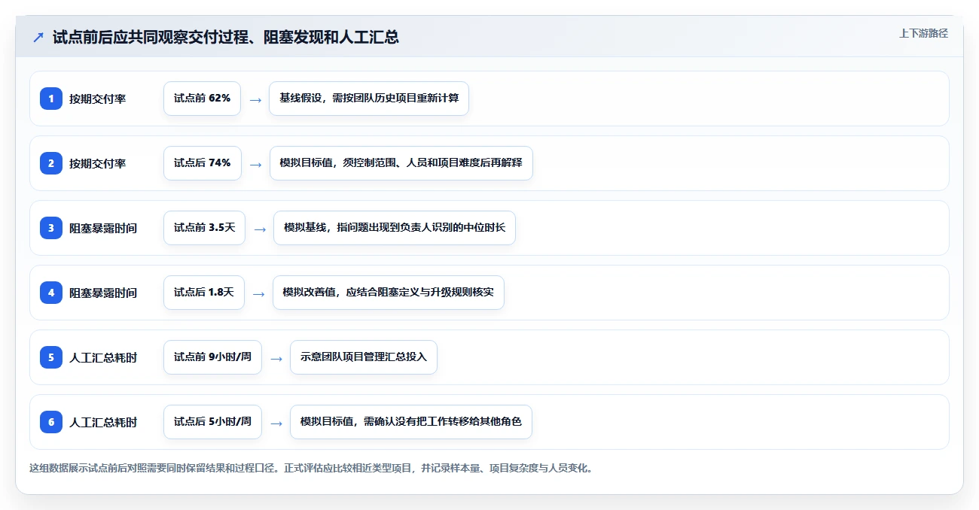Select 按期交付率 label in row 1
Screen dimensions: 979x510
97,99
